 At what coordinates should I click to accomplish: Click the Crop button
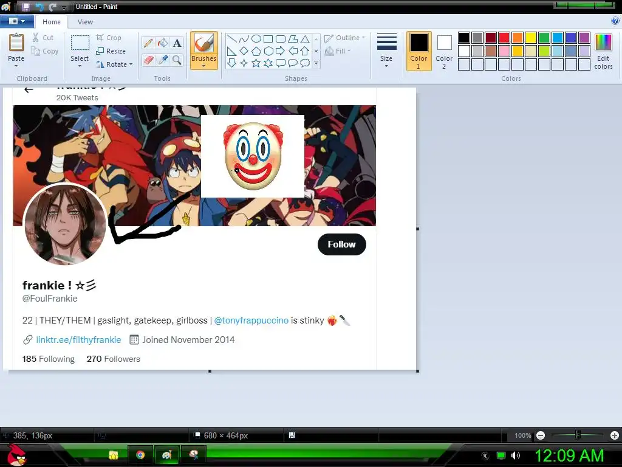click(x=109, y=38)
